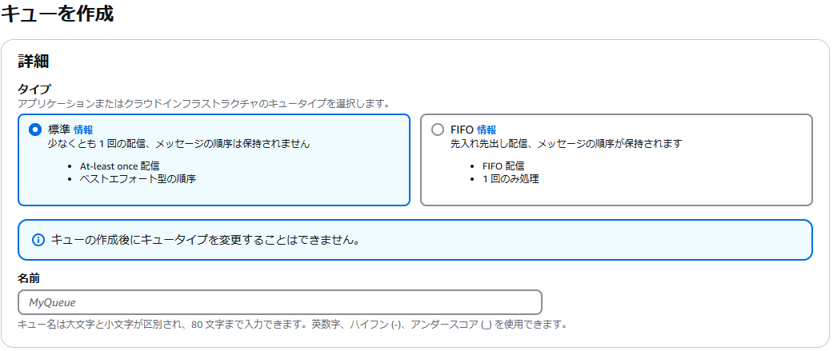Click the FIFO 配信 bullet item
Viewport: 833px width, 351px height.
click(503, 166)
